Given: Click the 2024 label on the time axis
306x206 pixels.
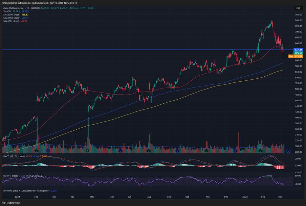Looking at the screenshot, I should tap(17, 197).
